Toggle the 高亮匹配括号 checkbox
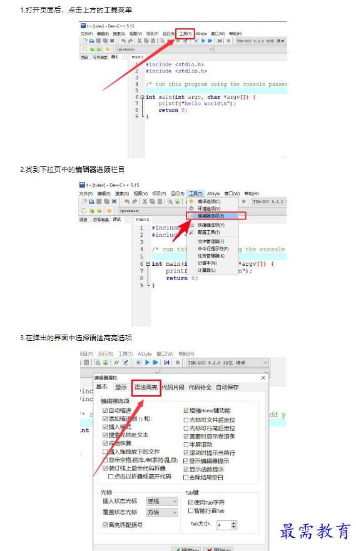 105,525
